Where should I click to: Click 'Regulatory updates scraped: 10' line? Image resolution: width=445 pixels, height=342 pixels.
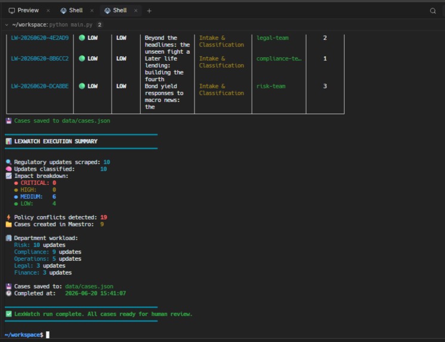tap(58, 162)
